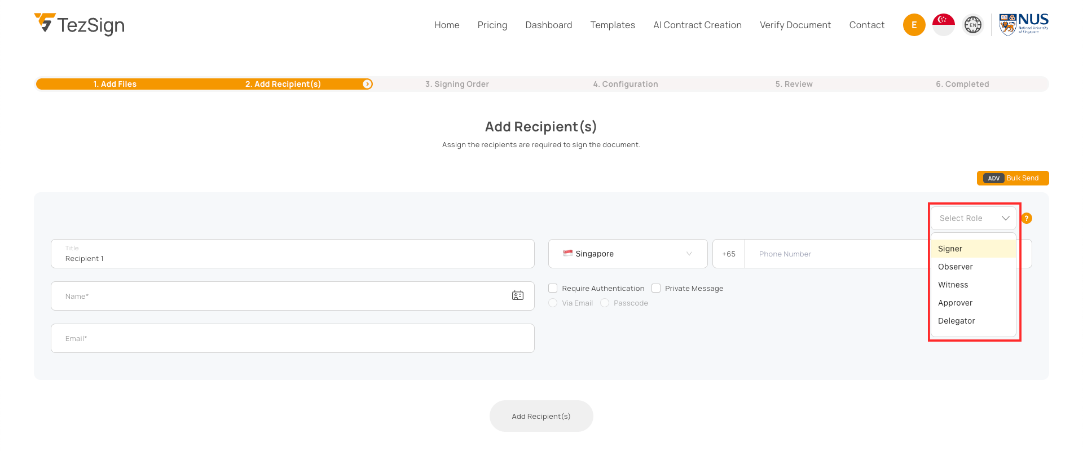Screen dimensions: 1083x451
Task: Open the Templates menu item
Action: click(612, 25)
